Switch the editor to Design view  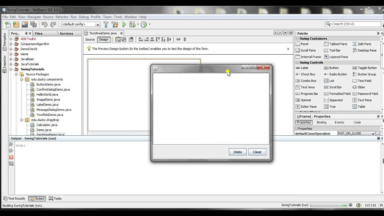[103, 40]
